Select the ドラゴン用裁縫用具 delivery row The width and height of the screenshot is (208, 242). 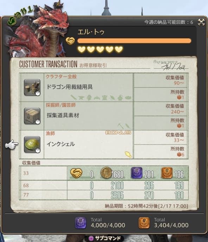pos(104,87)
